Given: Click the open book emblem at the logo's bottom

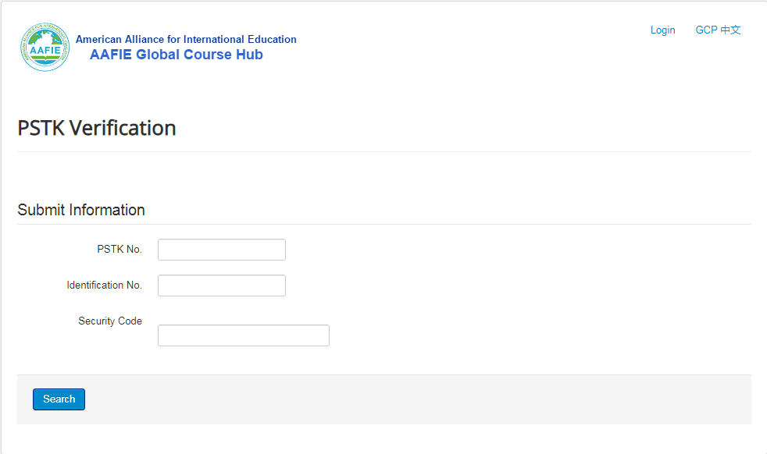Looking at the screenshot, I should coord(45,59).
